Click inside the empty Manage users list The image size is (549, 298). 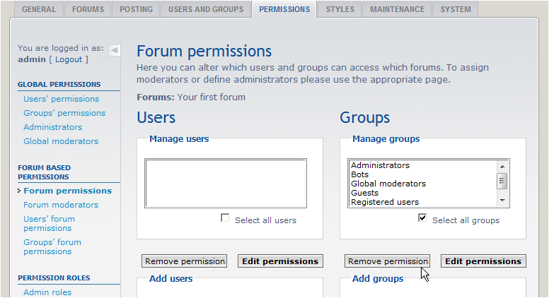(226, 184)
